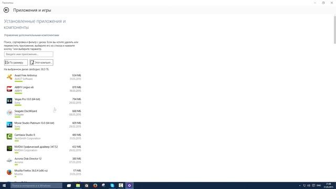
Task: Open 'Управление дополнительными компонентами' link
Action: point(31,35)
